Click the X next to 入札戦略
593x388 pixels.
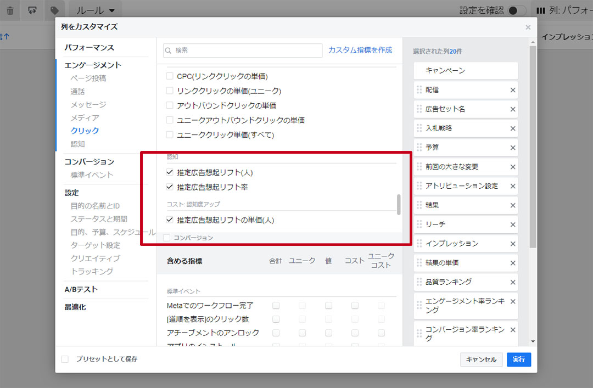(513, 128)
